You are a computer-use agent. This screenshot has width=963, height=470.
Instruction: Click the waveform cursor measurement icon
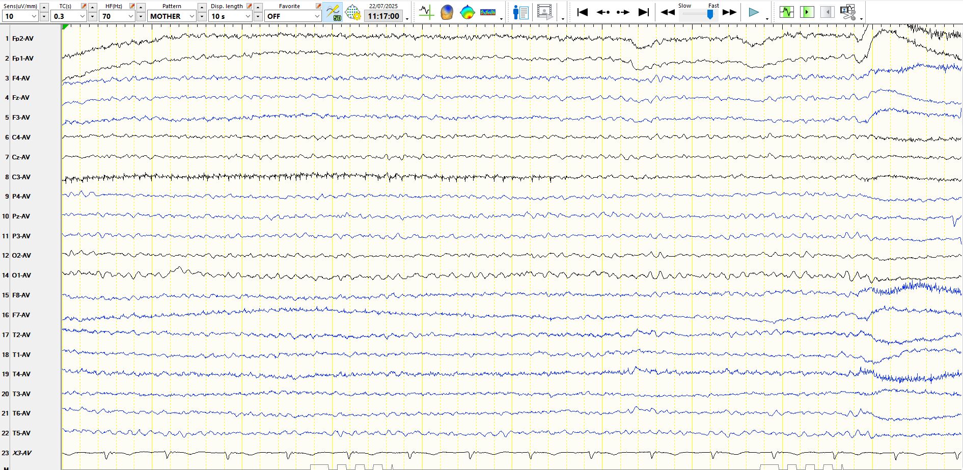click(x=426, y=12)
